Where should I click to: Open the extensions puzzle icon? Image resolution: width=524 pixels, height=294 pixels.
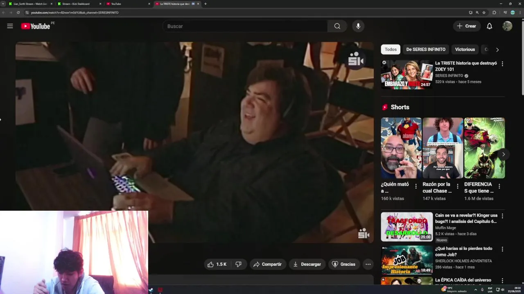pos(494,13)
